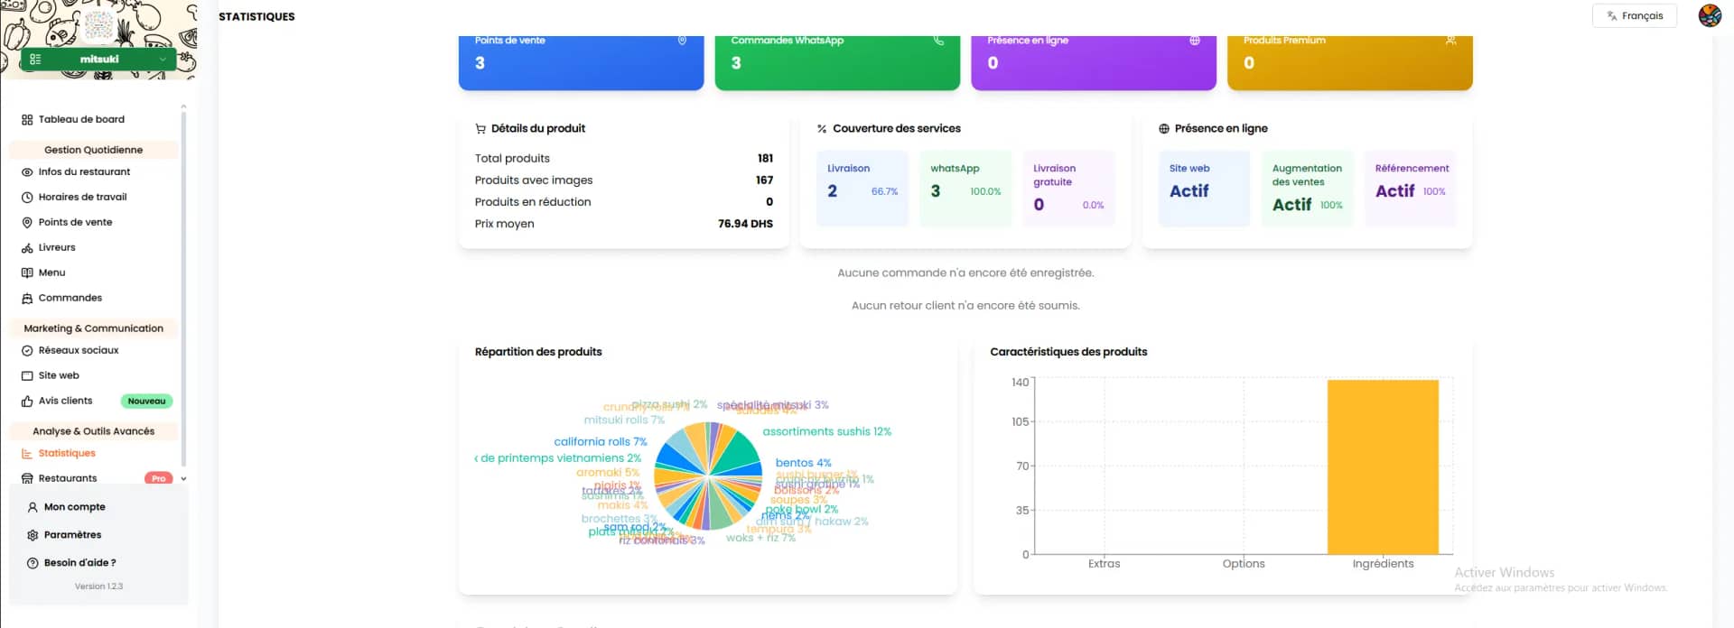Go to Commandes in the sidebar
Screen dimensions: 1734x628
(x=70, y=298)
